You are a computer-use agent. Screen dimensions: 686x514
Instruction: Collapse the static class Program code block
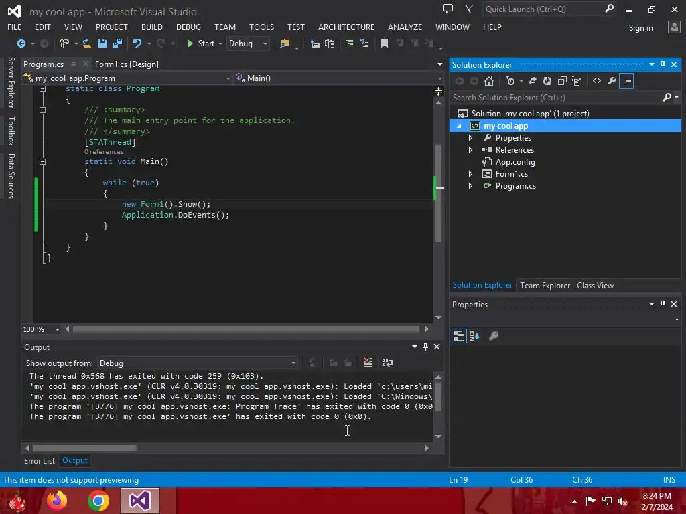42,89
